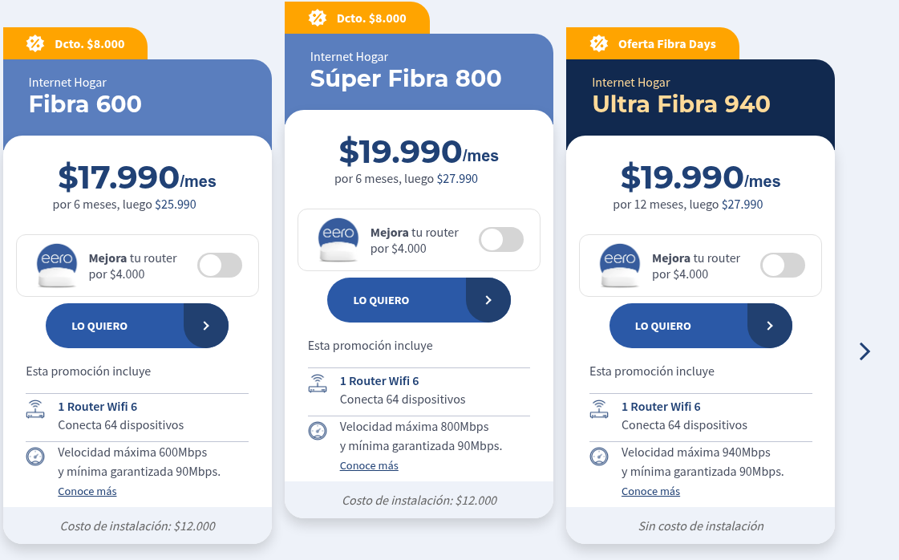Click the speedometer icon in Súper Fibra 800 card
The width and height of the screenshot is (899, 560).
point(318,430)
